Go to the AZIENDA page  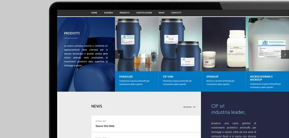coord(108,13)
